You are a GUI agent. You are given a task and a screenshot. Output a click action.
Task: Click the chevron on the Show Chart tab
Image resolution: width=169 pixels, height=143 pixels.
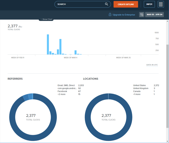(41, 19)
